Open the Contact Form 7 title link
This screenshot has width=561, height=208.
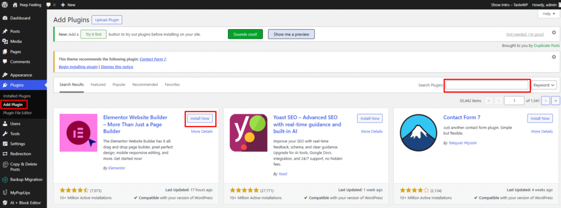[x=461, y=117]
